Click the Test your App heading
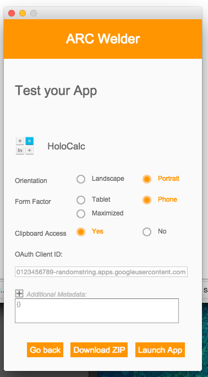 (x=56, y=91)
